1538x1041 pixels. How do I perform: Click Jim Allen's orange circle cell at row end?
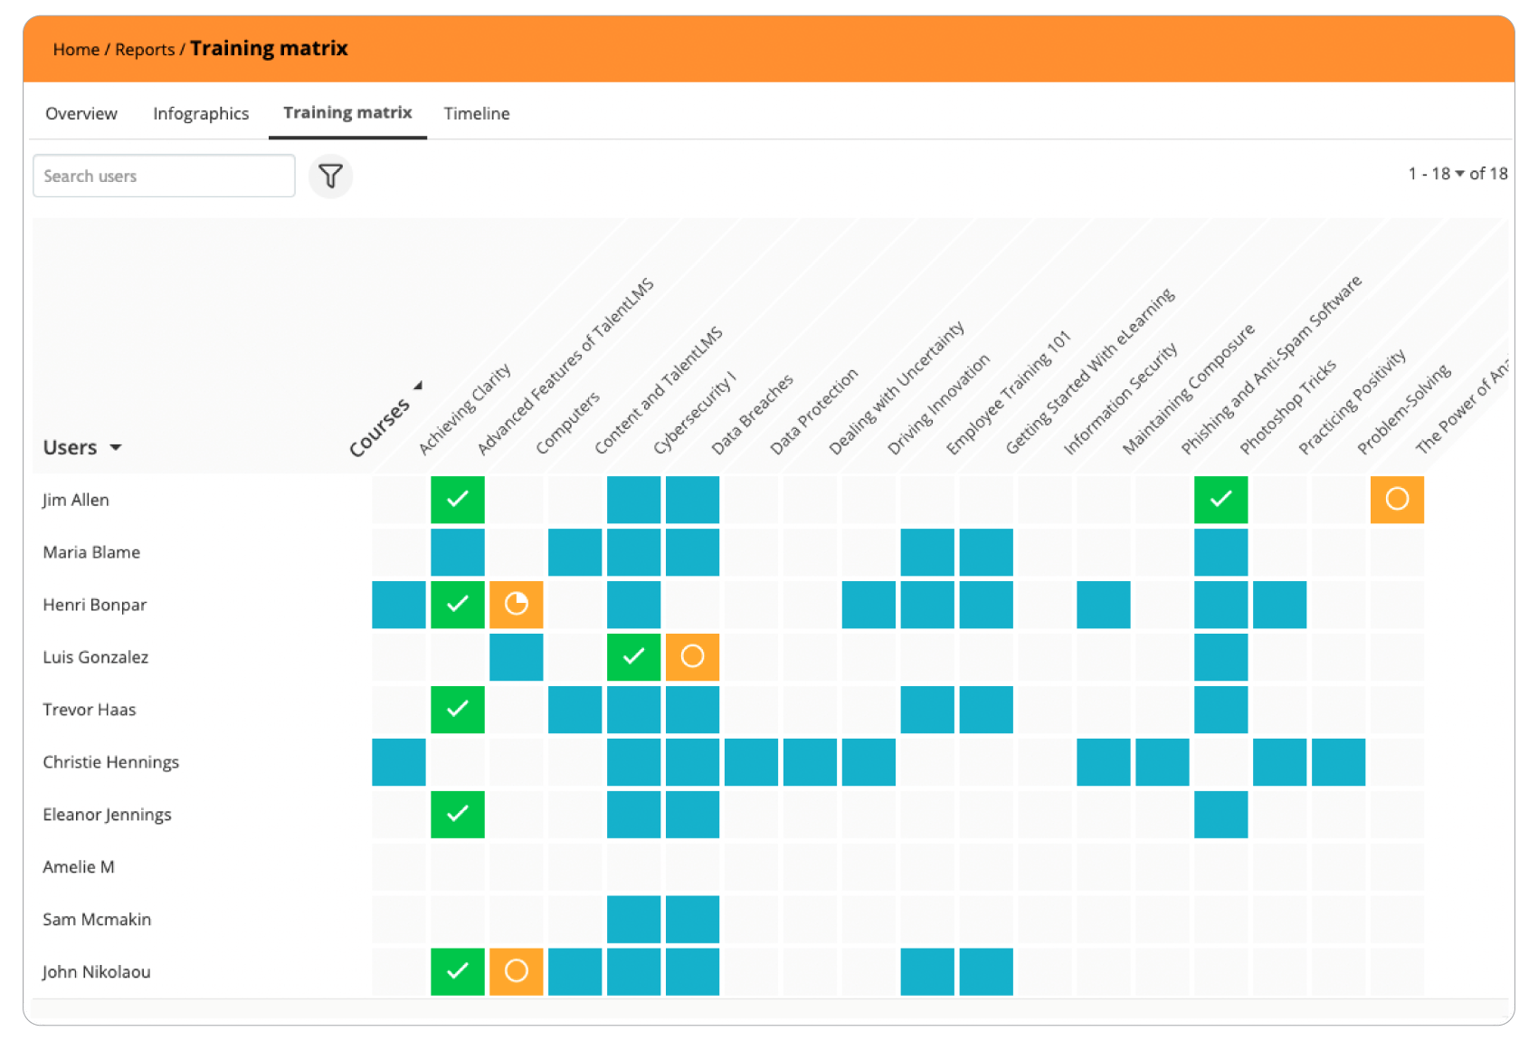(1397, 500)
